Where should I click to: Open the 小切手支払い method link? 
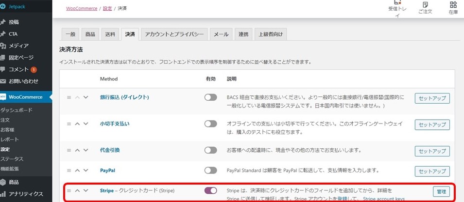[x=115, y=124]
